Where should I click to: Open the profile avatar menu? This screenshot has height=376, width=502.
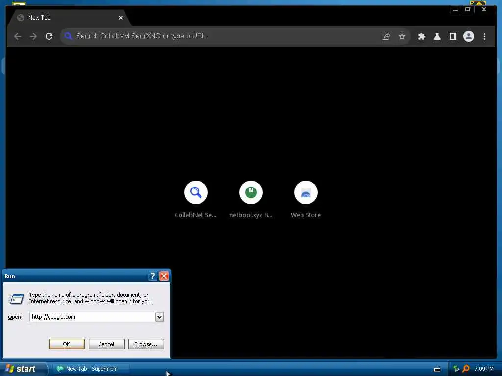click(x=468, y=36)
